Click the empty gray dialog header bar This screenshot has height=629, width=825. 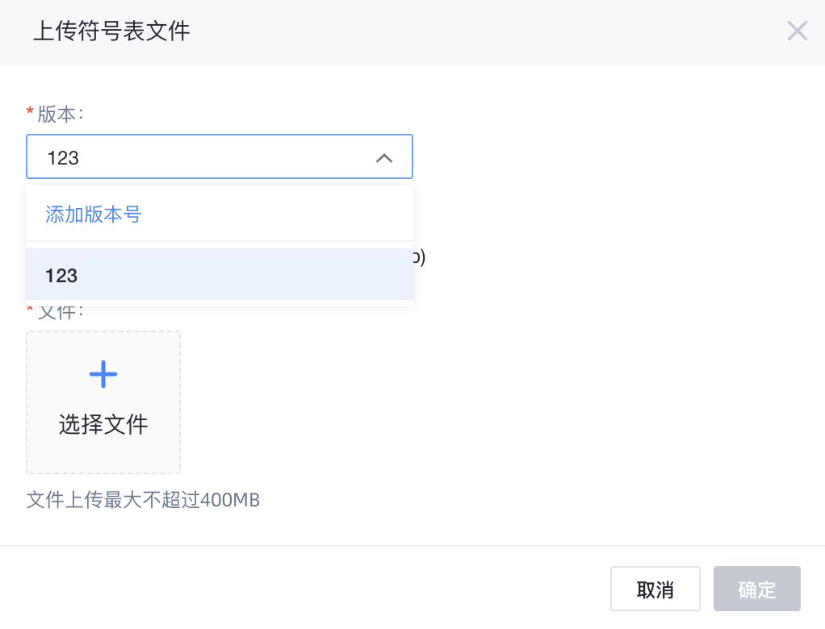coord(484,32)
